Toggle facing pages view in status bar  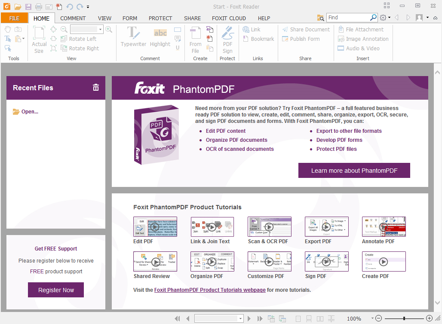pyautogui.click(x=320, y=319)
